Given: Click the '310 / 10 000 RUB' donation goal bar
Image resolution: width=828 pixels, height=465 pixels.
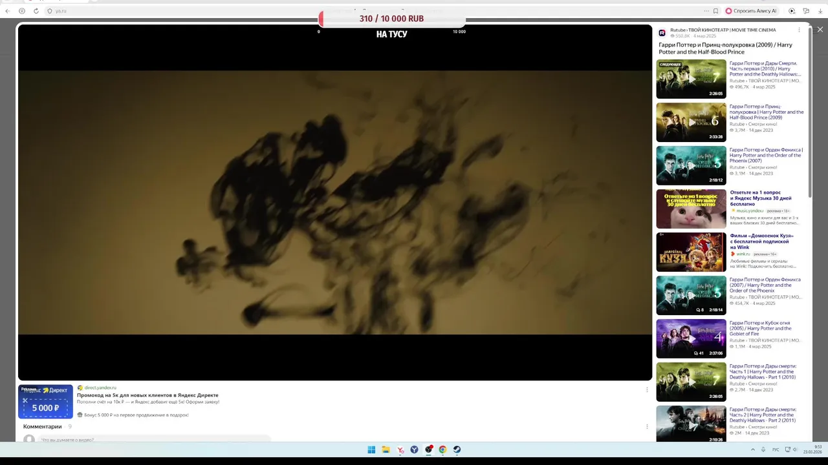Looking at the screenshot, I should coord(392,19).
